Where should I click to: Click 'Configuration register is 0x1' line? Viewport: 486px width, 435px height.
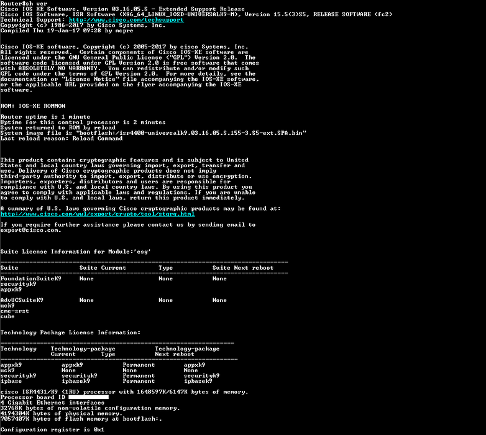pos(52,430)
